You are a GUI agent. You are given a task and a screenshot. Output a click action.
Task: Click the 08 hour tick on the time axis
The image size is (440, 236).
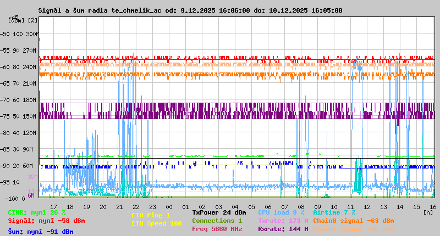click(x=301, y=206)
